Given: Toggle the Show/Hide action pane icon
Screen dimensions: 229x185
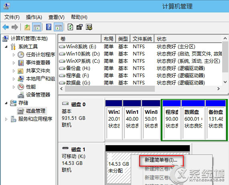Looking at the screenshot, I should (59, 27).
